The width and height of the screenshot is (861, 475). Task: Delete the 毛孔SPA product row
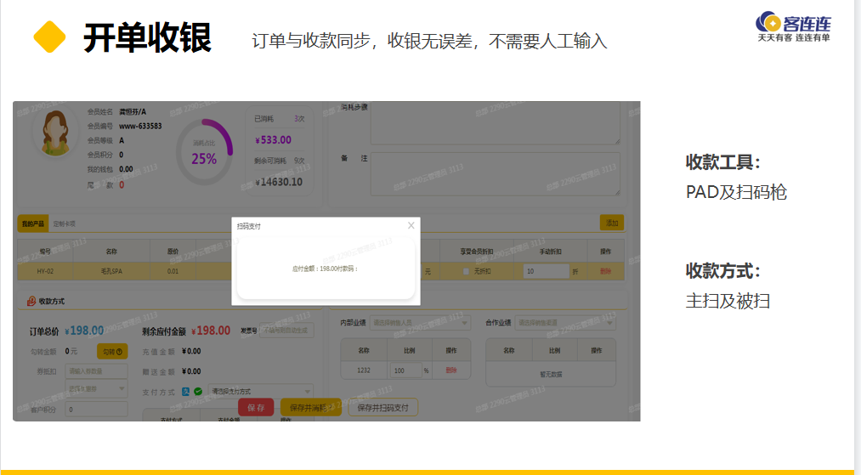606,271
